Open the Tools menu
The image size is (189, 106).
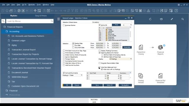pyautogui.click(x=39, y=5)
